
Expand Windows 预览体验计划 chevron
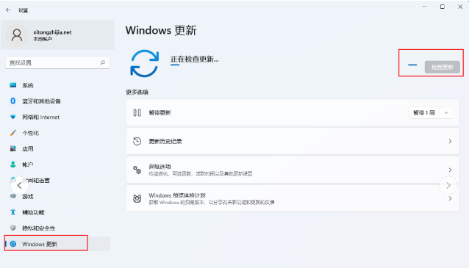(x=450, y=198)
